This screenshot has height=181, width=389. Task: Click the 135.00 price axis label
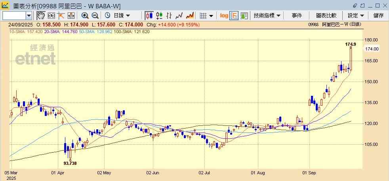click(372, 103)
